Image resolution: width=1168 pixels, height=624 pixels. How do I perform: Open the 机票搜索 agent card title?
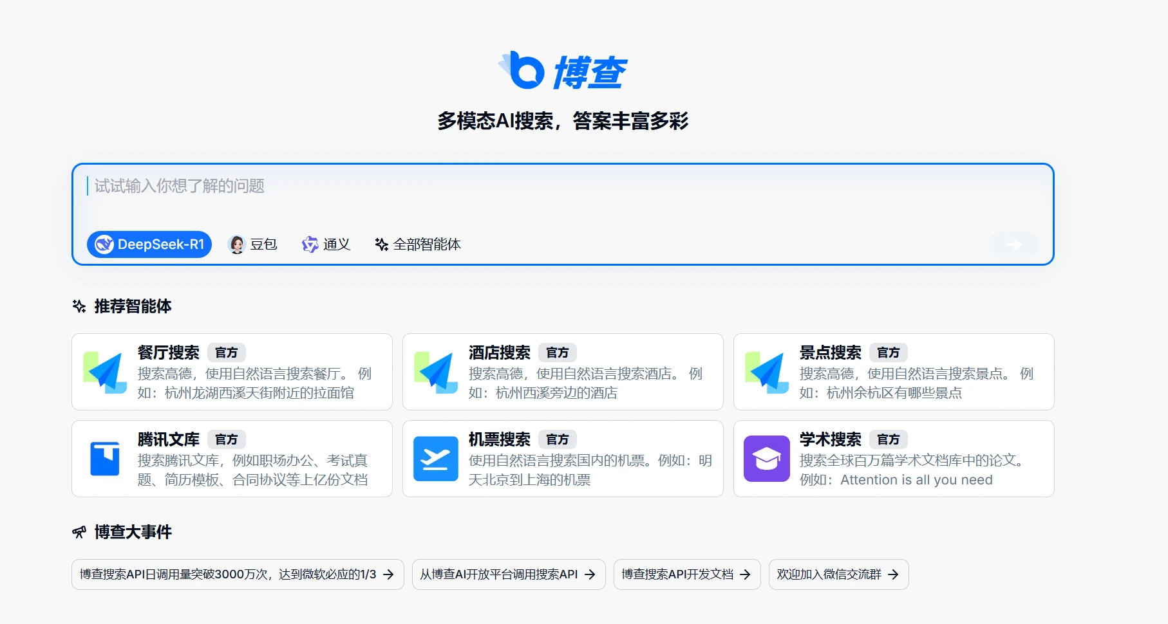(499, 439)
